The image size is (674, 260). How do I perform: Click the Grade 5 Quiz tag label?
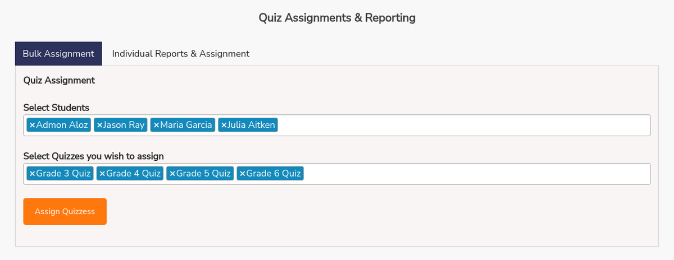click(x=204, y=174)
